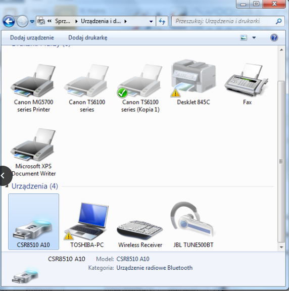Click the vertical scrollbar up arrow

[281, 50]
